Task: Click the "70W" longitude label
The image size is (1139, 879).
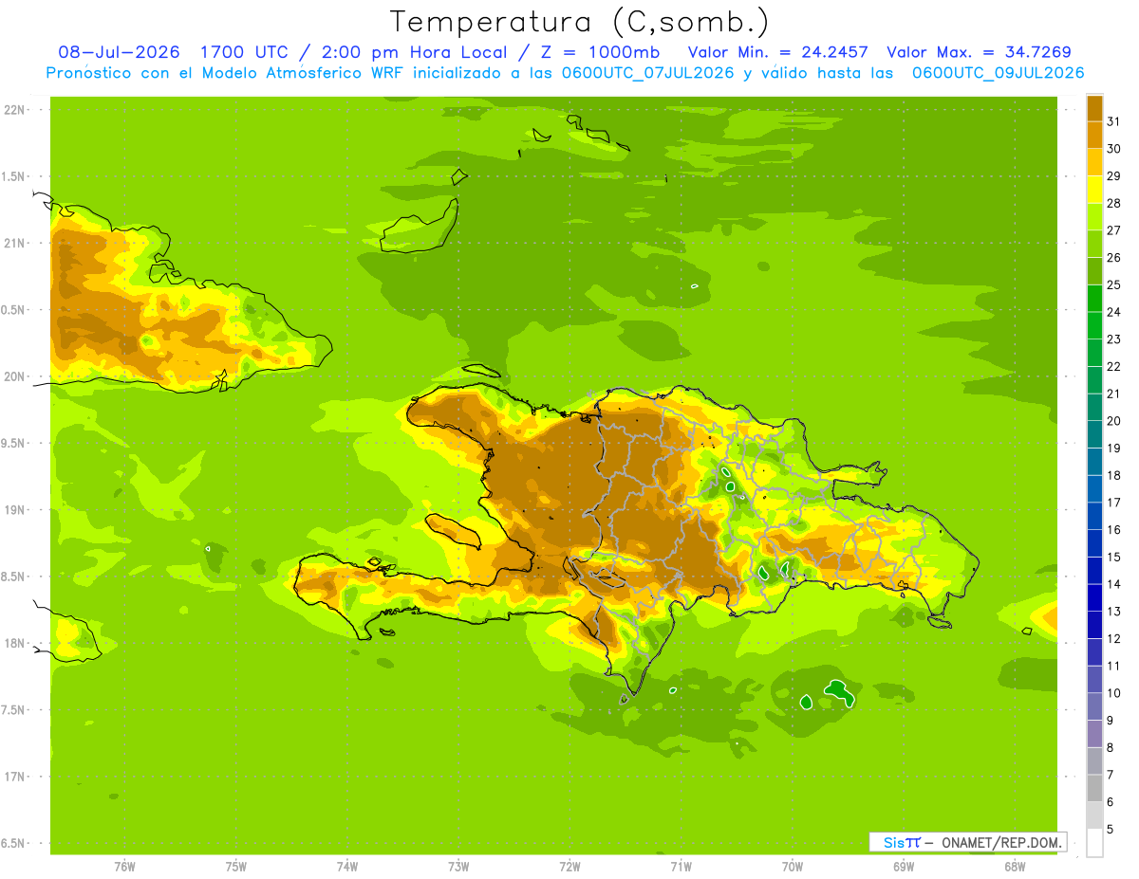Action: pyautogui.click(x=792, y=866)
